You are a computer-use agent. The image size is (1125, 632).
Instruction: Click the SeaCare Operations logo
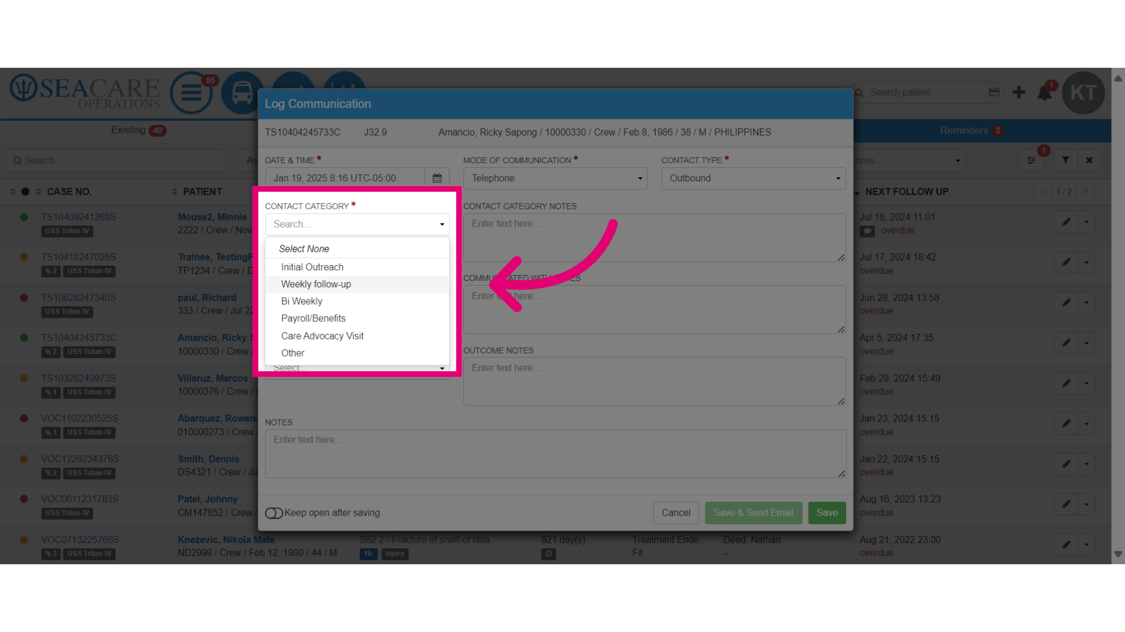click(85, 92)
